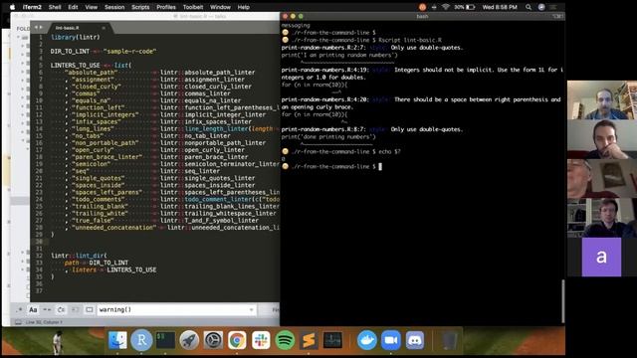Open Finder from the dock
This screenshot has height=358, width=637.
117,340
